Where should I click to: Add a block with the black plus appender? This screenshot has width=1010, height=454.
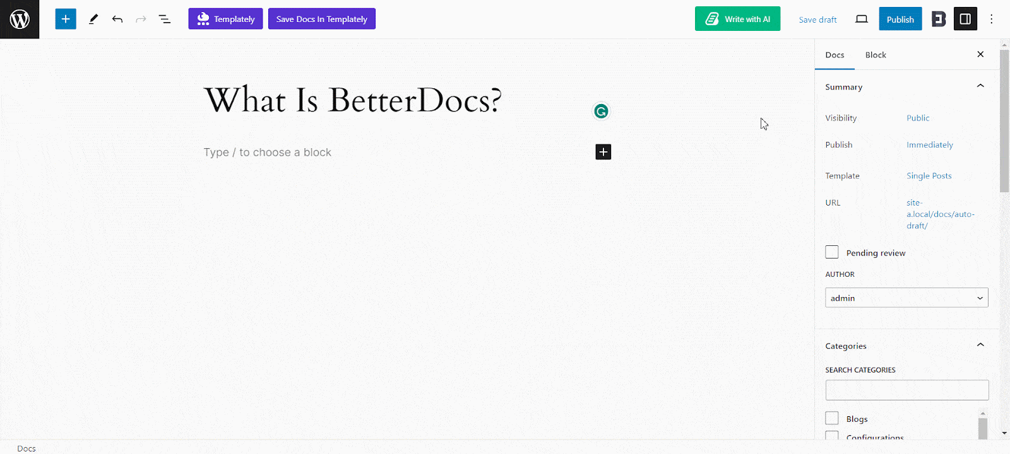tap(603, 151)
